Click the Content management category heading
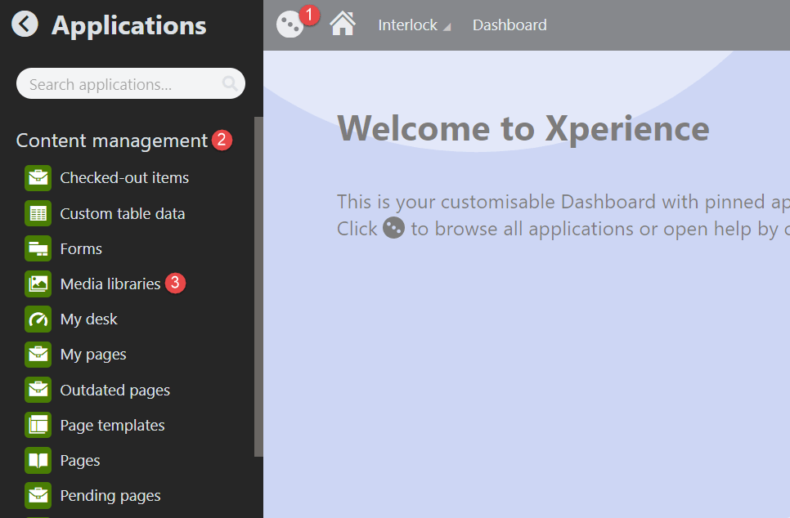Viewport: 790px width, 518px height. click(x=112, y=141)
